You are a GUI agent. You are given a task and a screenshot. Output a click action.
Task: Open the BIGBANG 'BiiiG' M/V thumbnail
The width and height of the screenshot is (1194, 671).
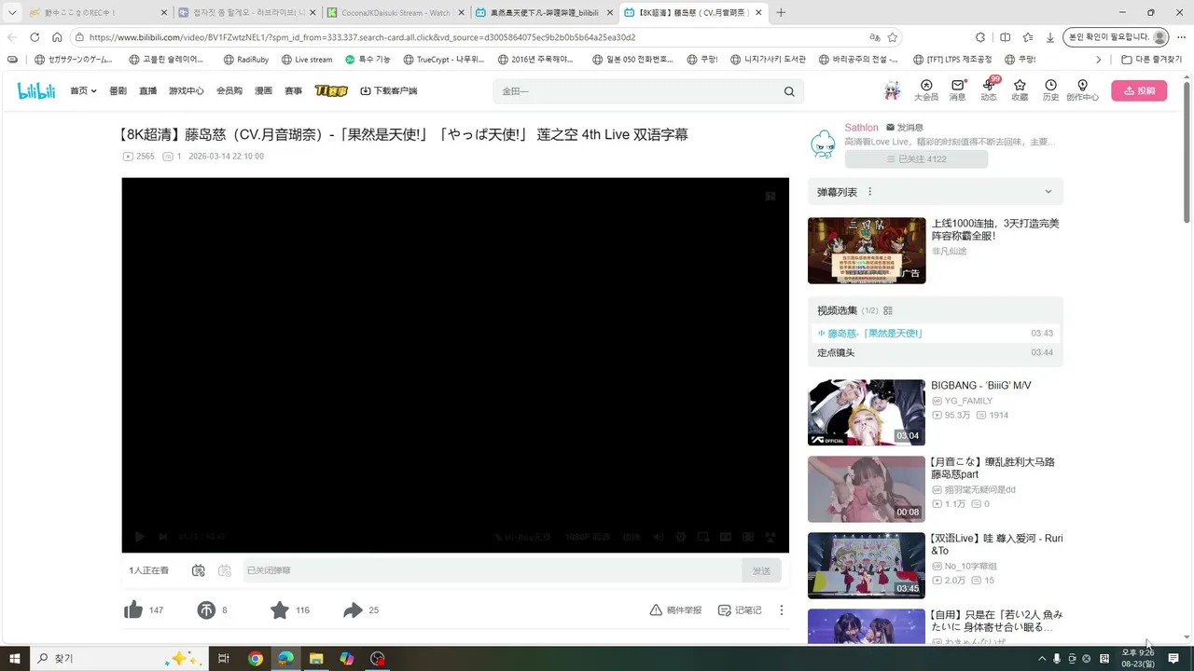pyautogui.click(x=867, y=412)
